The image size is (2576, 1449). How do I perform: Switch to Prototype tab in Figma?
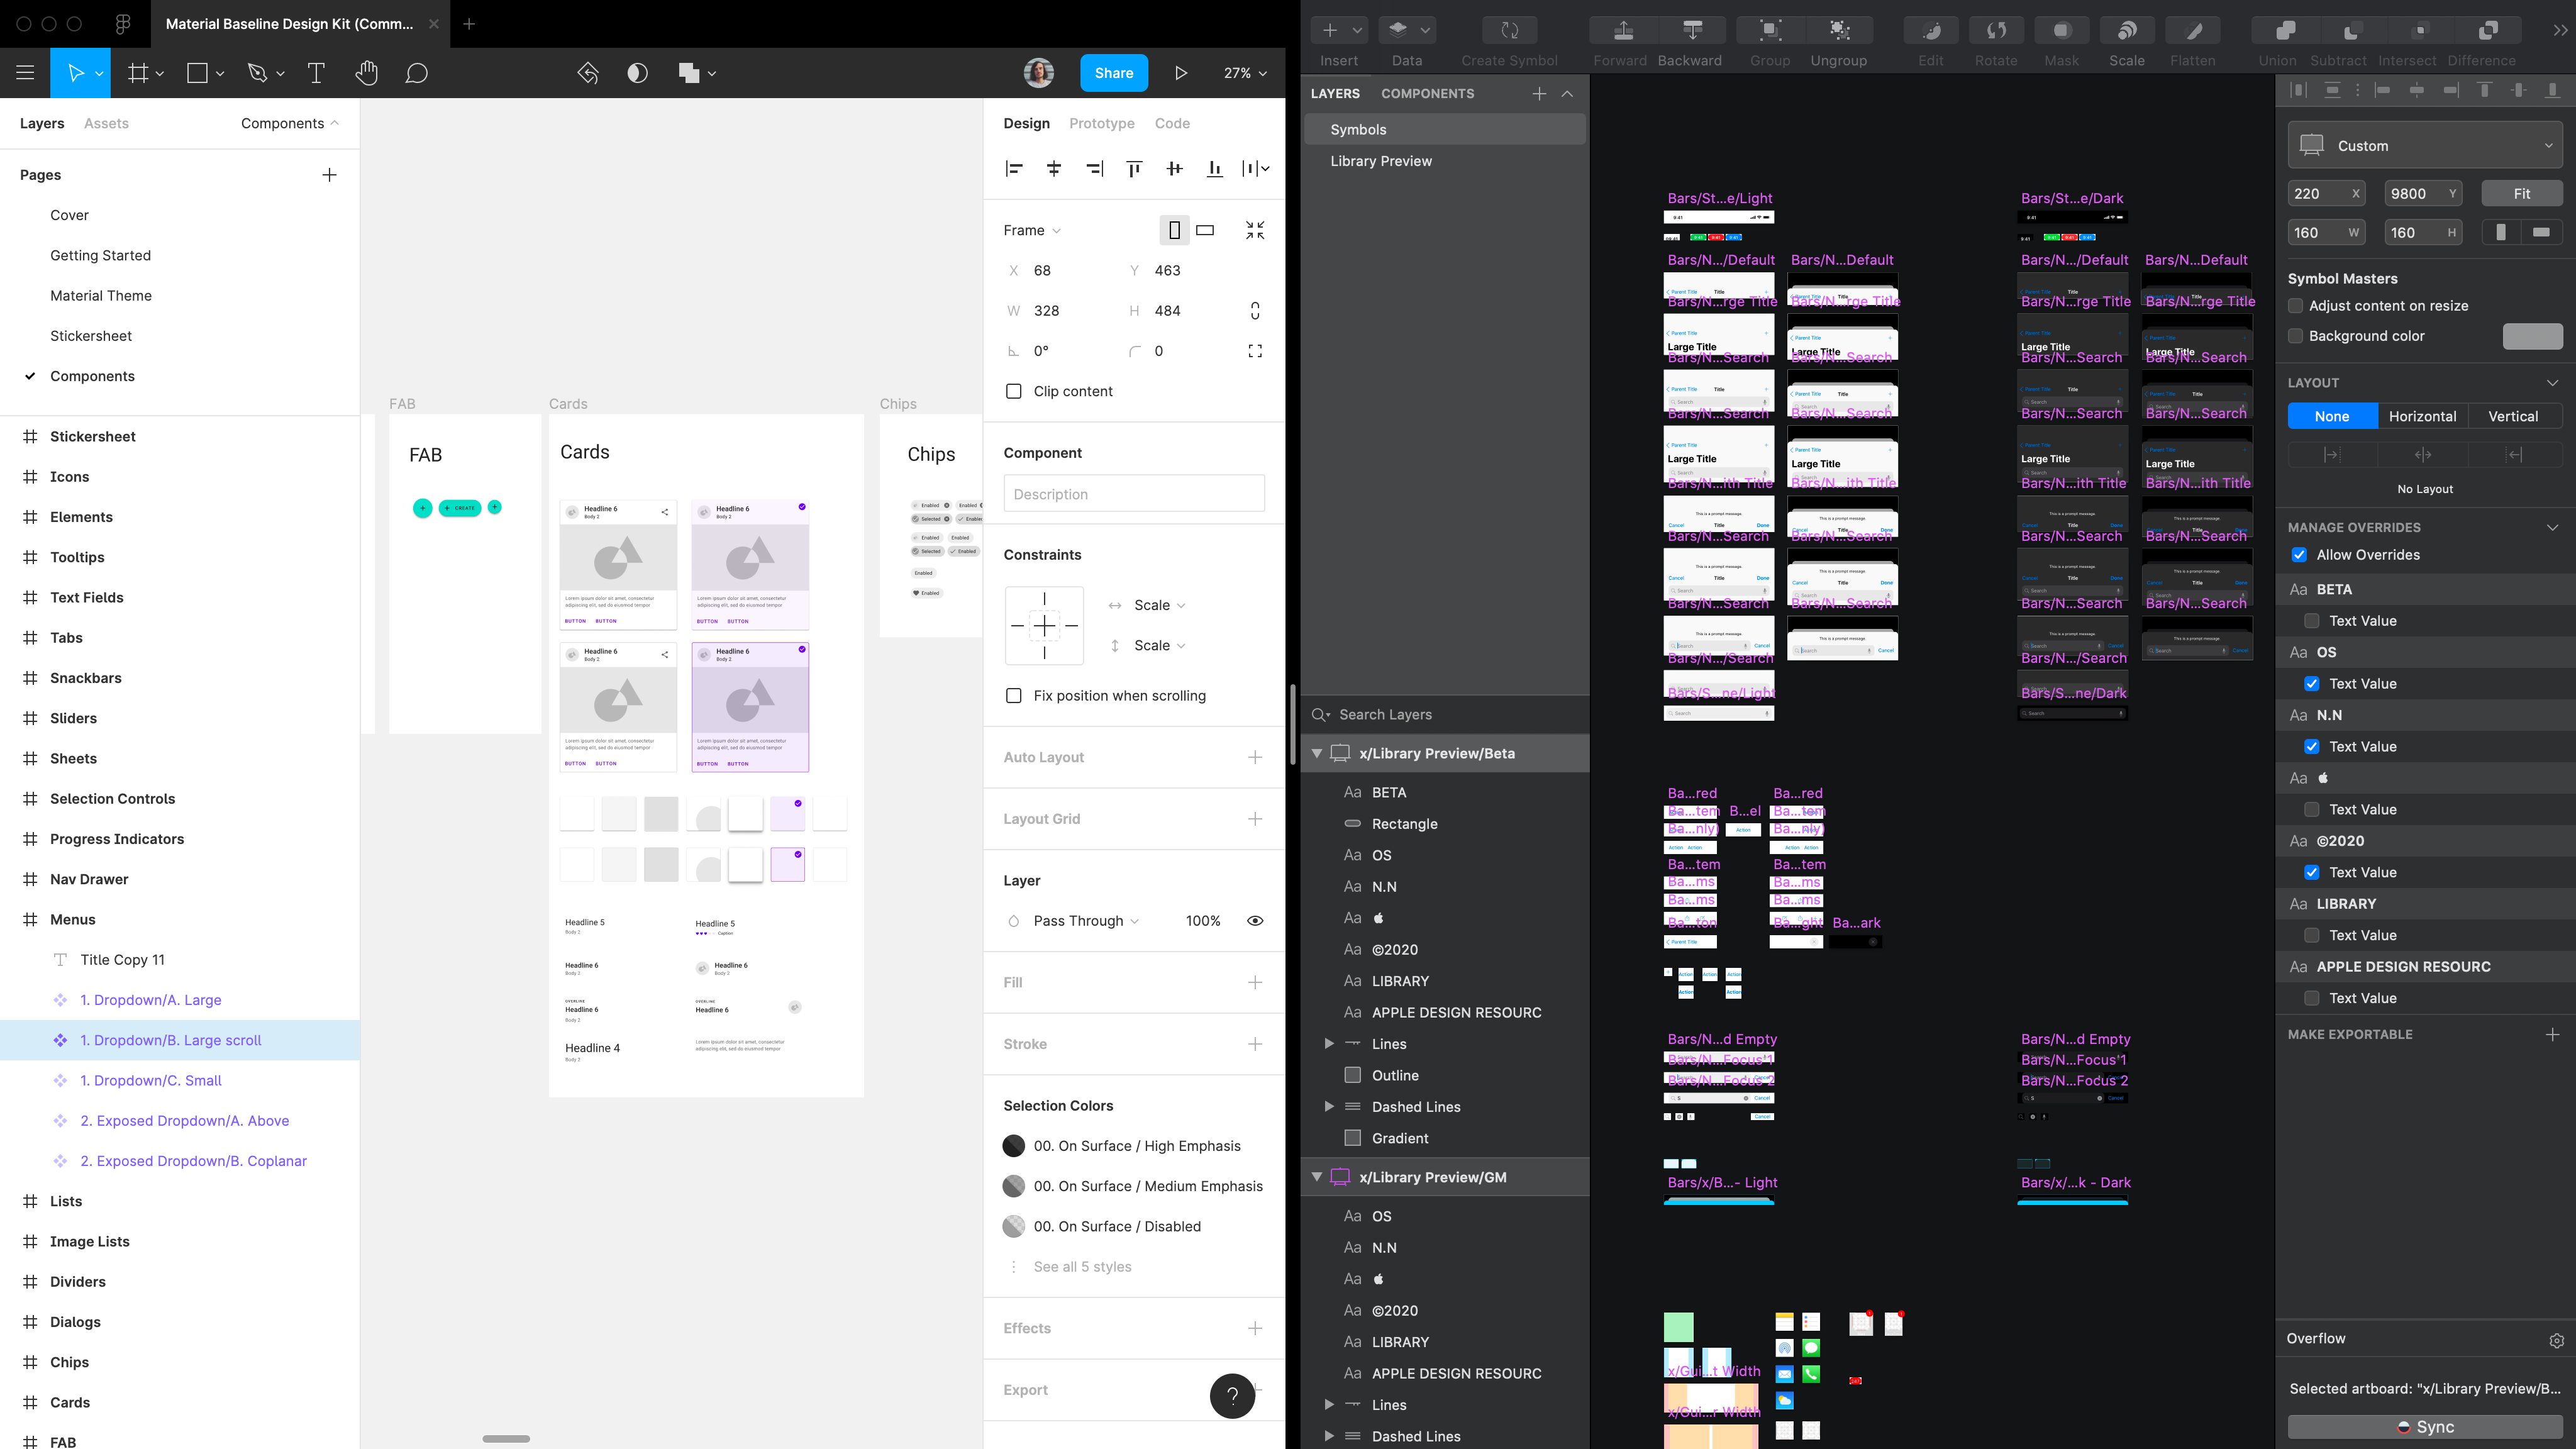(x=1101, y=123)
